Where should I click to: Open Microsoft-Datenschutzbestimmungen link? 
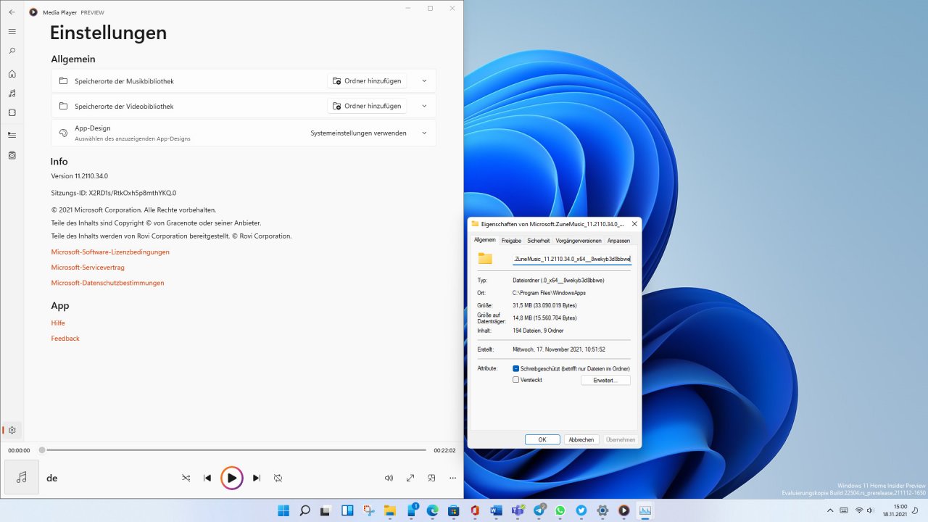tap(107, 283)
